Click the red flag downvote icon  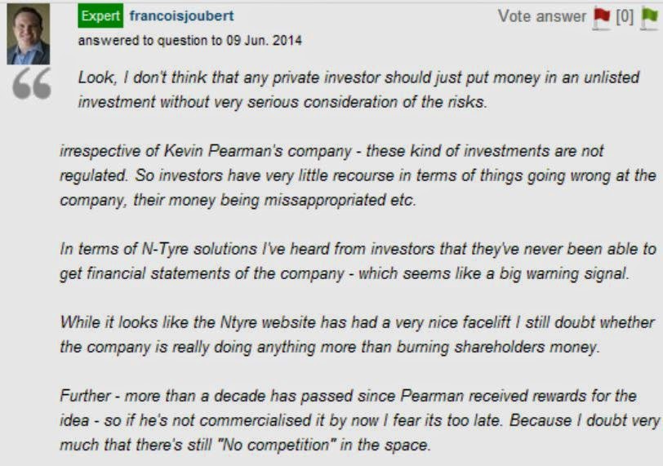coord(601,18)
